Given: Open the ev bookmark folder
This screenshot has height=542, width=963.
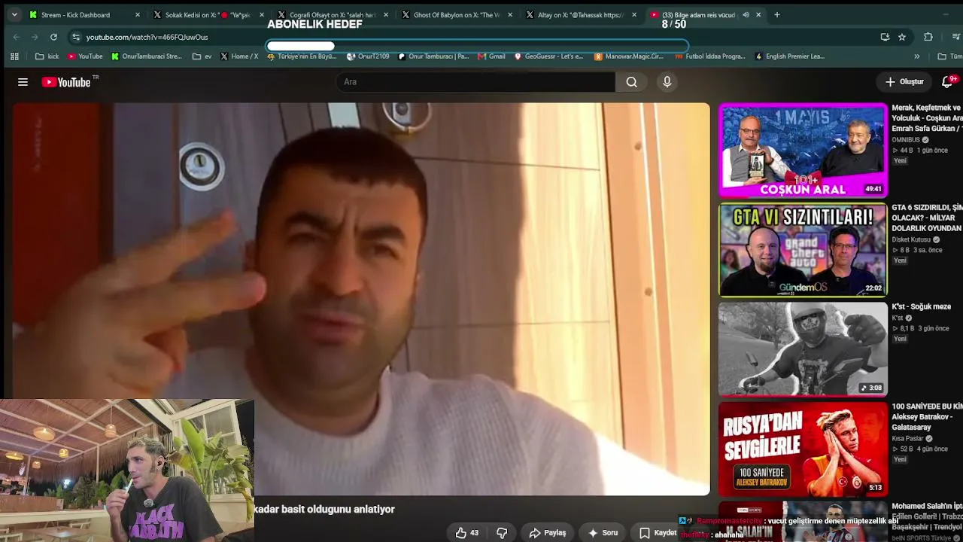Looking at the screenshot, I should [202, 56].
